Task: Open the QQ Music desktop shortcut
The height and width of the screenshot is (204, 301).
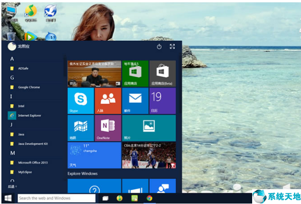Action: [31, 13]
